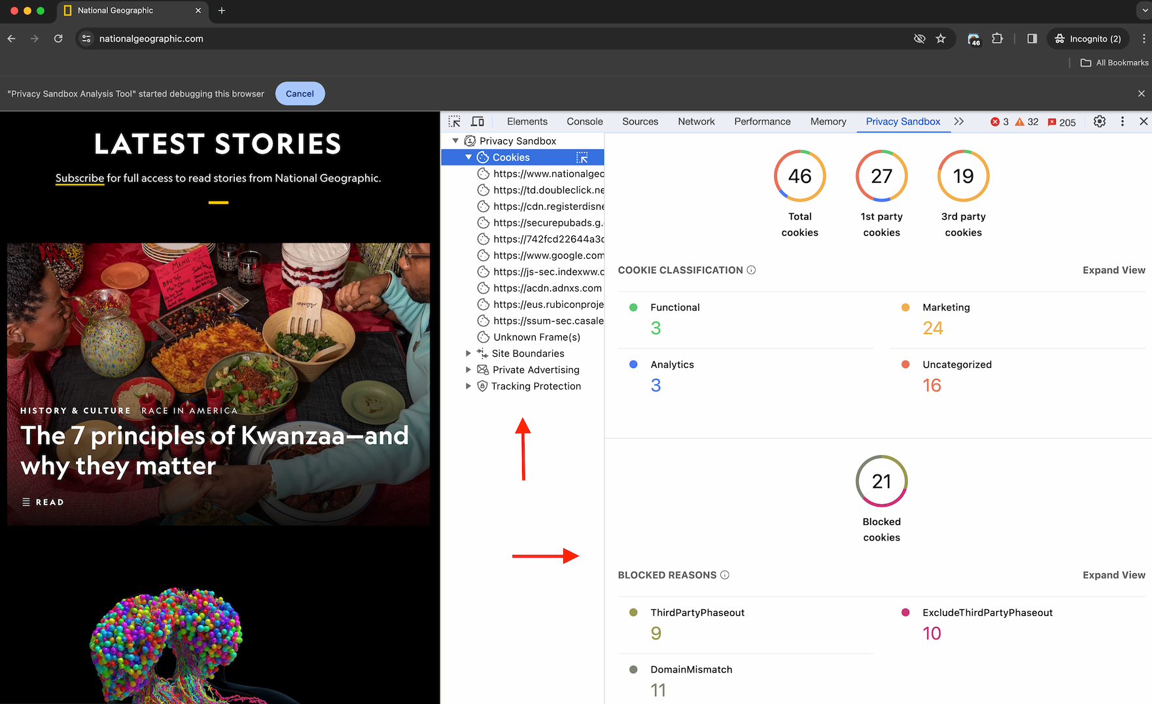Open DevTools settings gear
Screen dimensions: 1152x704
[1100, 122]
